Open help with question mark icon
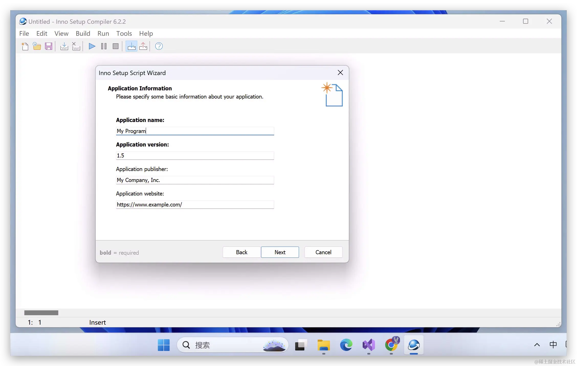577x366 pixels. [159, 46]
